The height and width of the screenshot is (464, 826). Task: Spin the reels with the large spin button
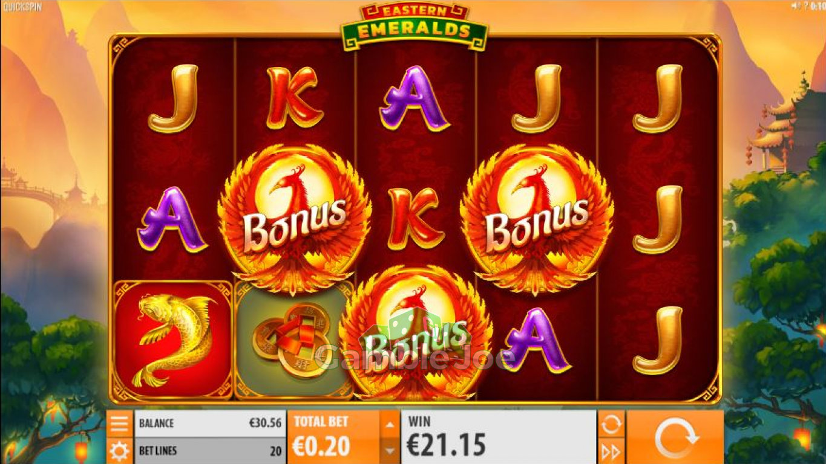pyautogui.click(x=675, y=437)
